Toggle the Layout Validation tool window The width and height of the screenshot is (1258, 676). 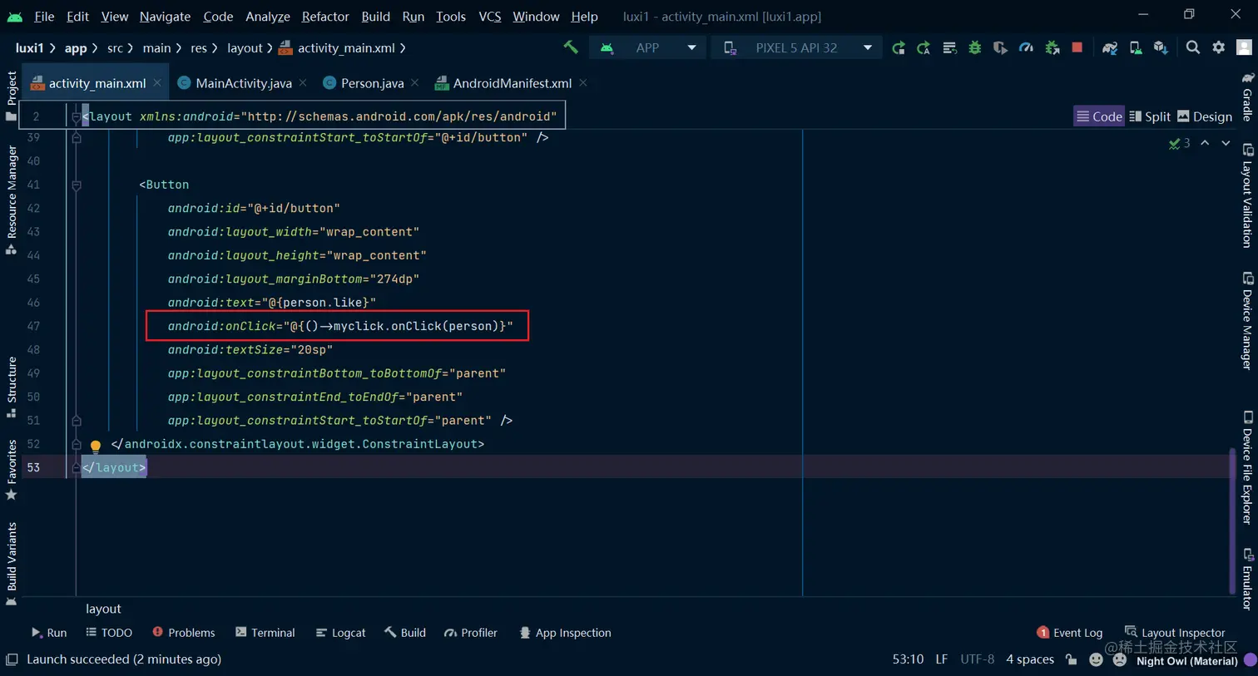(1247, 195)
